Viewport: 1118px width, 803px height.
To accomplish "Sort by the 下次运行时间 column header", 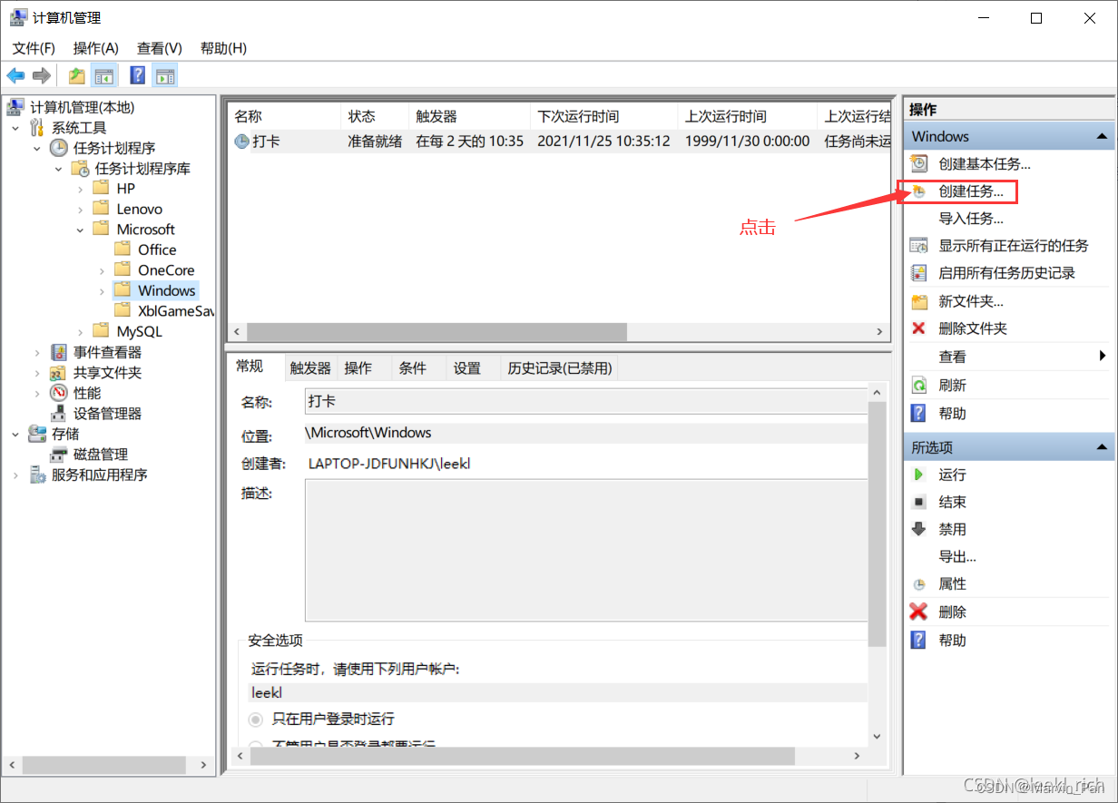I will (x=603, y=116).
